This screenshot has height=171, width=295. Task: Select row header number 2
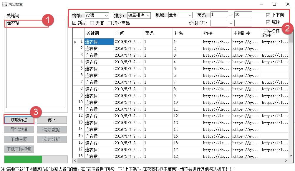[x=78, y=49]
